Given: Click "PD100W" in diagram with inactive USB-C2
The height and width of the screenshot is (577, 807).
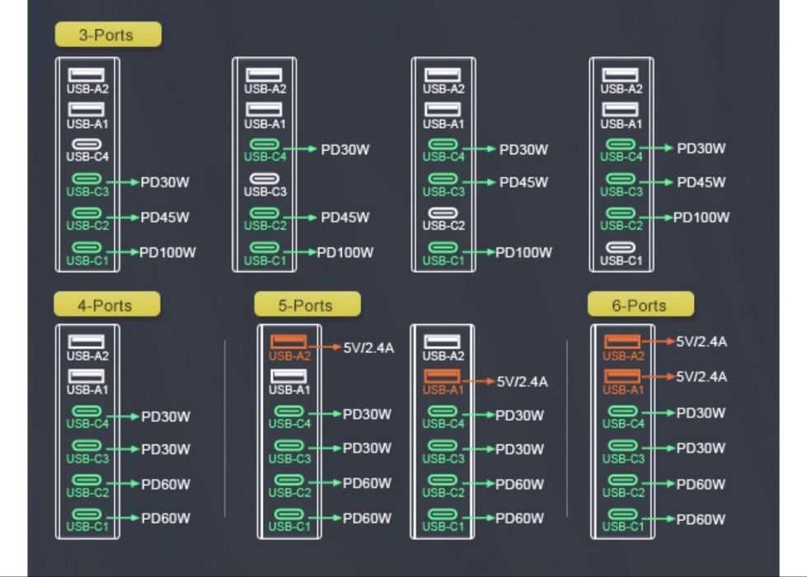Looking at the screenshot, I should pyautogui.click(x=524, y=253).
